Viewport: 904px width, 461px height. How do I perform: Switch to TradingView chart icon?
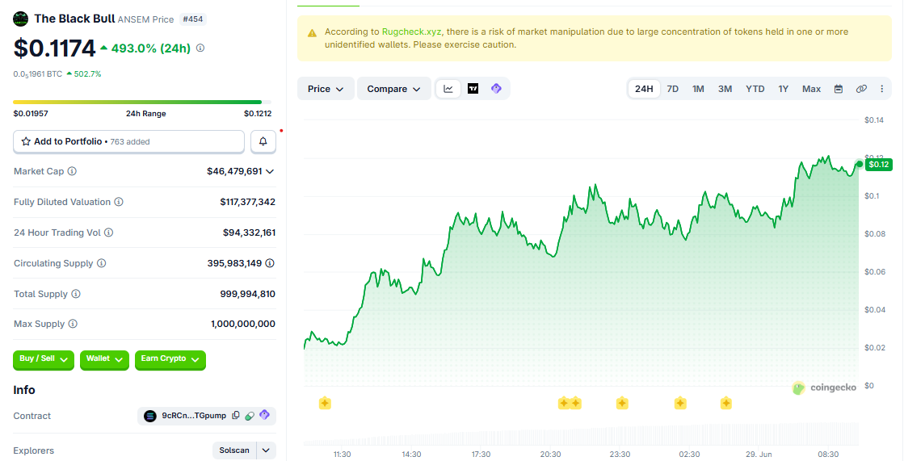click(473, 89)
